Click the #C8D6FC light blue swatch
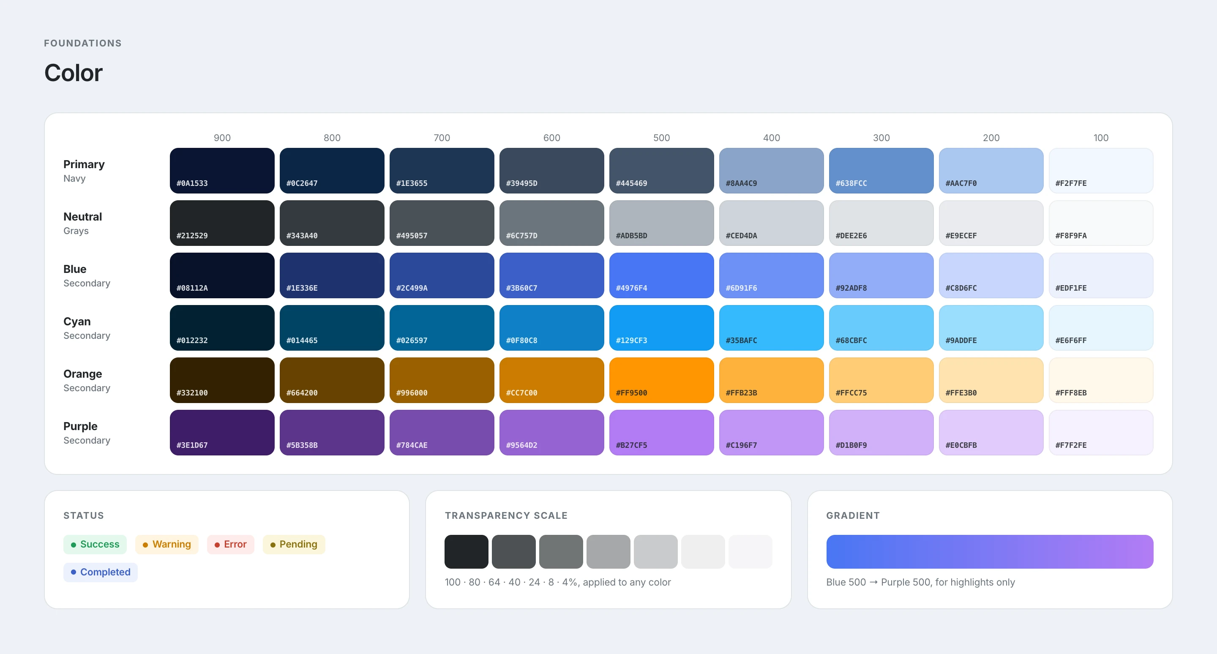1217x654 pixels. (991, 275)
